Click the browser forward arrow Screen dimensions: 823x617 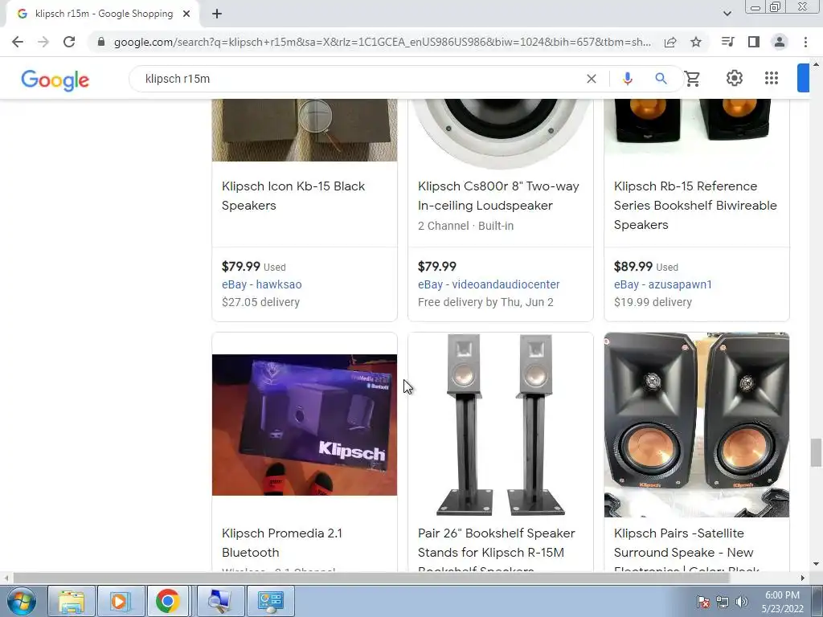[43, 42]
